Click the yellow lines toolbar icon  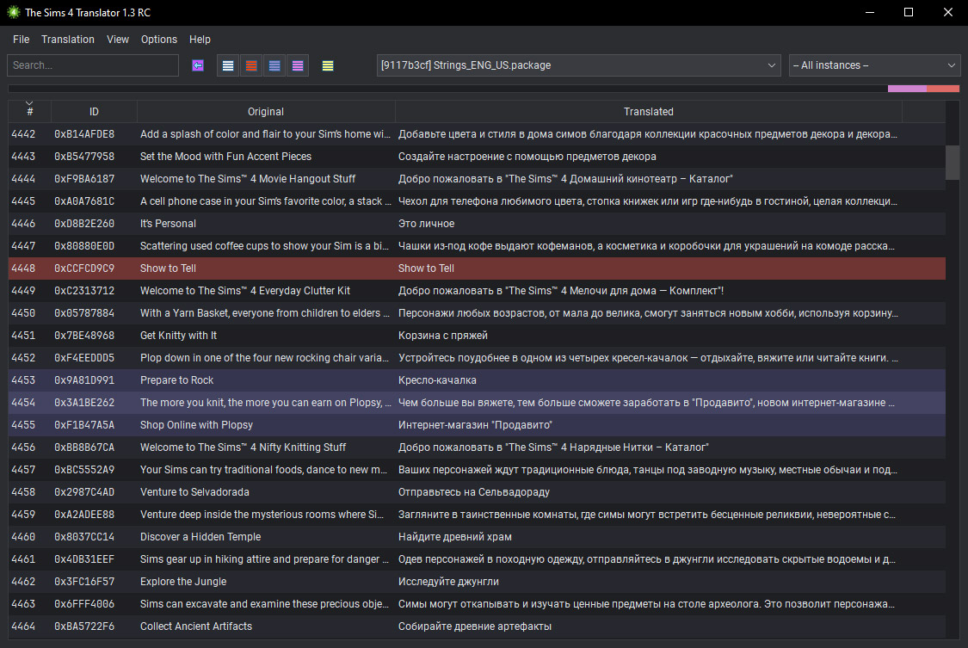click(328, 65)
